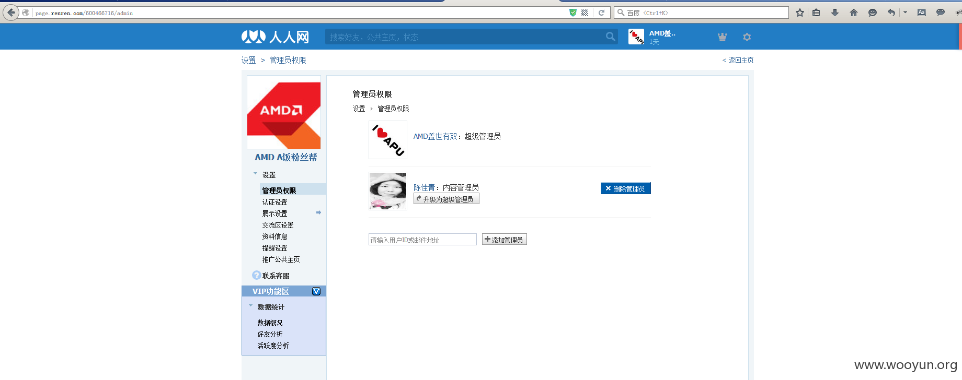Open 联系客服 help link
Image resolution: width=962 pixels, height=380 pixels.
click(276, 276)
